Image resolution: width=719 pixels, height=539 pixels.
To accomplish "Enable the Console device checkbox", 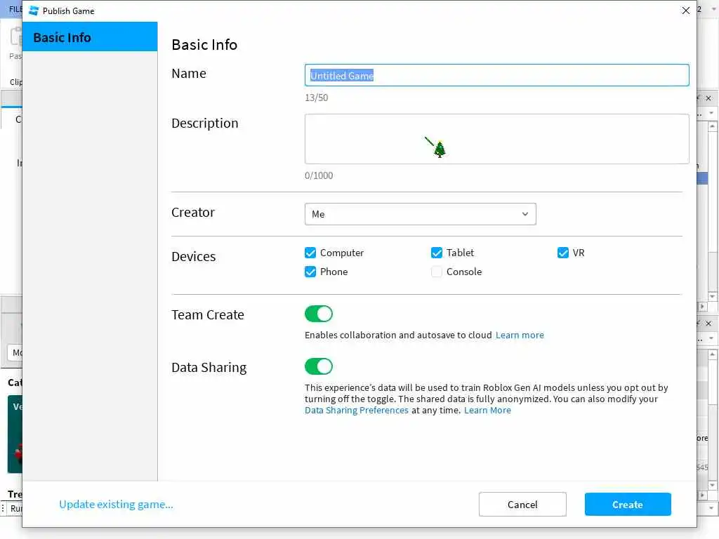I will 437,272.
